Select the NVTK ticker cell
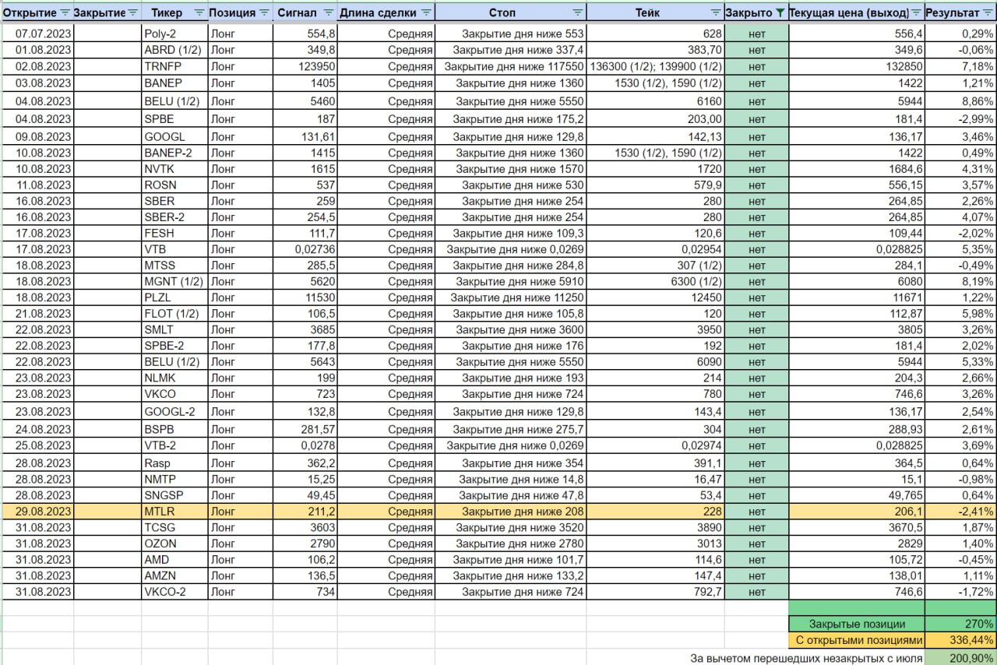The width and height of the screenshot is (997, 665). 174,169
